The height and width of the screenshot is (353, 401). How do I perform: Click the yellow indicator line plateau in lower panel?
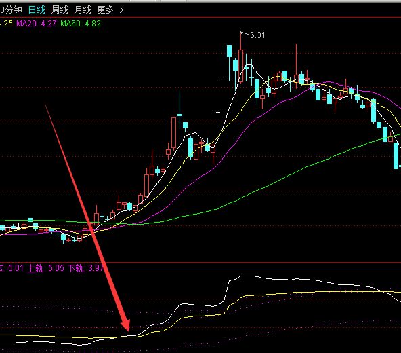[333, 292]
